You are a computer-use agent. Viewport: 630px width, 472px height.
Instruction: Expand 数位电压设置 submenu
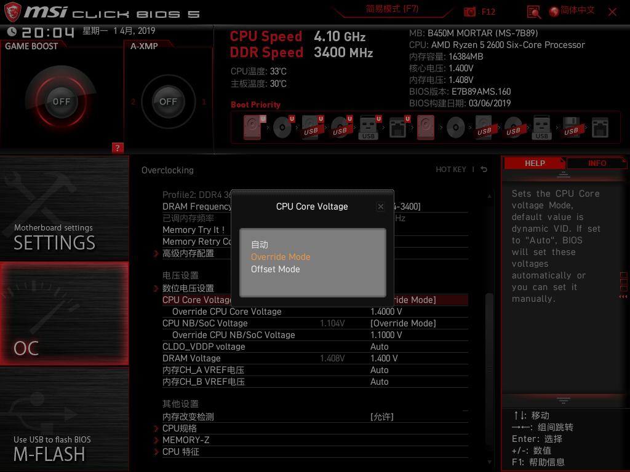[188, 288]
